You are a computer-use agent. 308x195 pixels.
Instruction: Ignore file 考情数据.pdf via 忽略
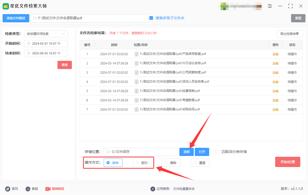tap(275, 100)
